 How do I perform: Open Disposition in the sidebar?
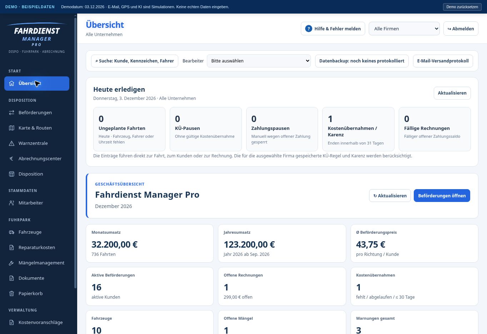pos(37,174)
